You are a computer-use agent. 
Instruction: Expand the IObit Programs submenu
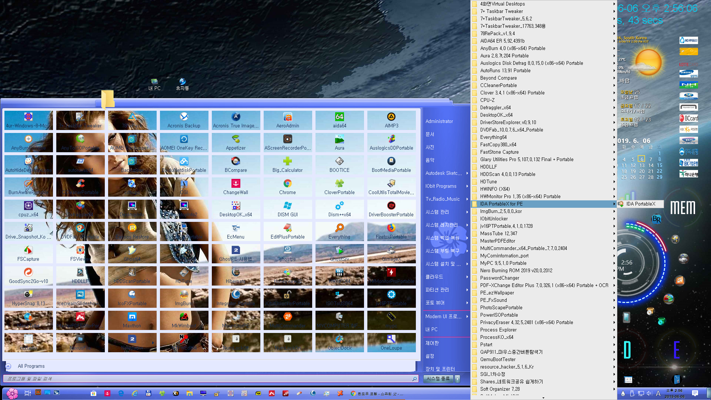click(447, 186)
